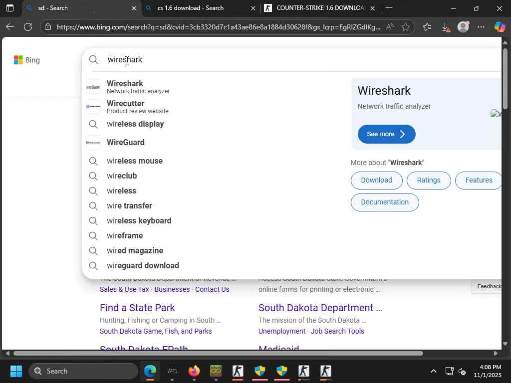Activate the Read aloud icon in address bar
Screen dimensions: 511x383
pos(390,27)
